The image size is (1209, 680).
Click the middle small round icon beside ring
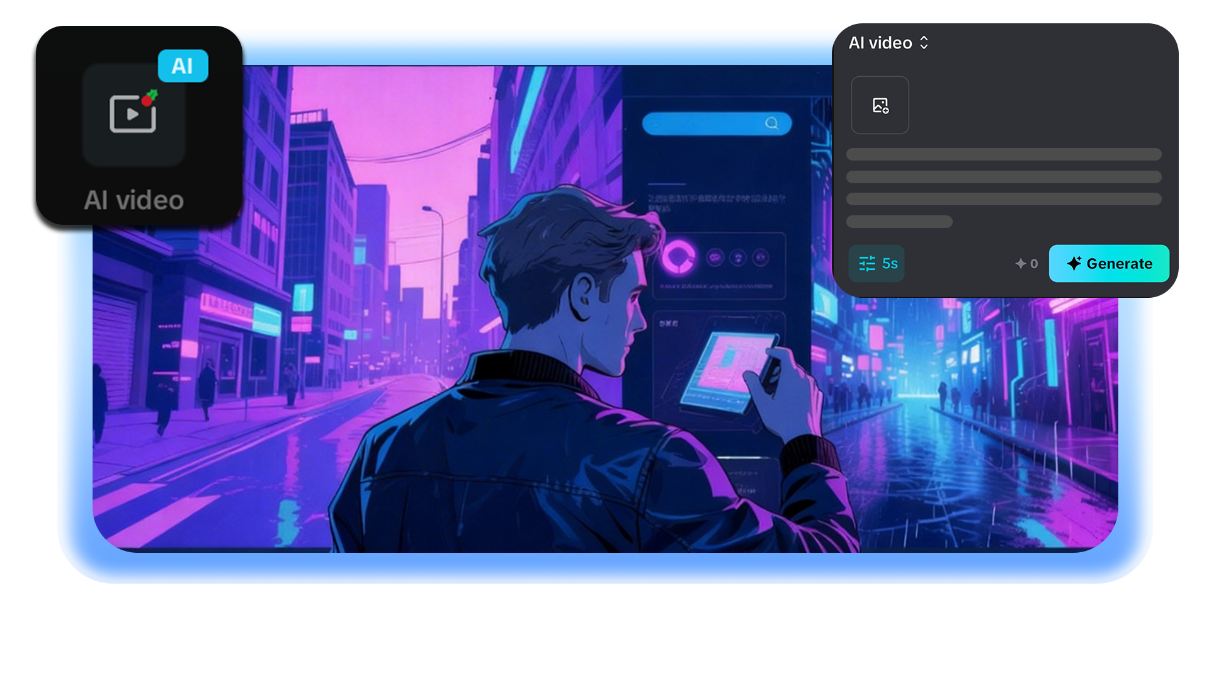tap(738, 257)
